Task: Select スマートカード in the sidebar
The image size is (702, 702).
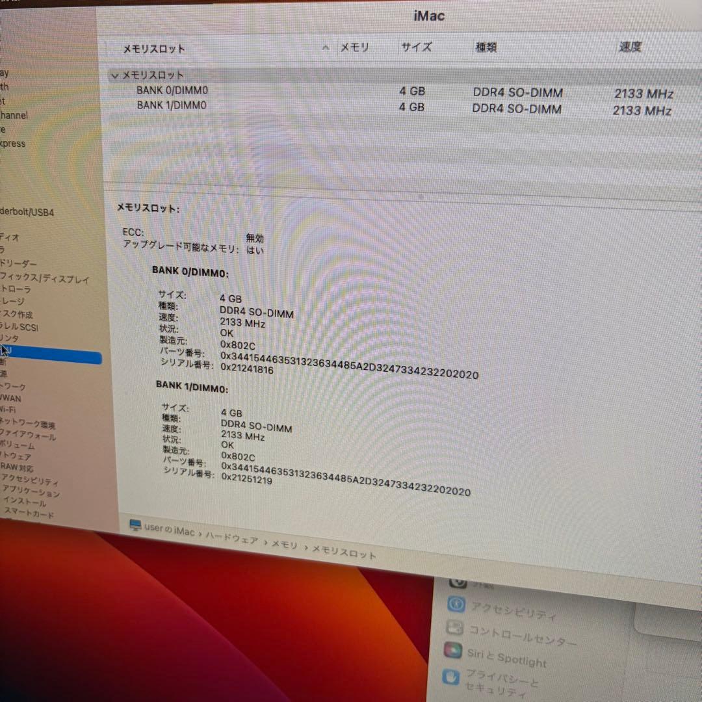Action: [x=29, y=512]
